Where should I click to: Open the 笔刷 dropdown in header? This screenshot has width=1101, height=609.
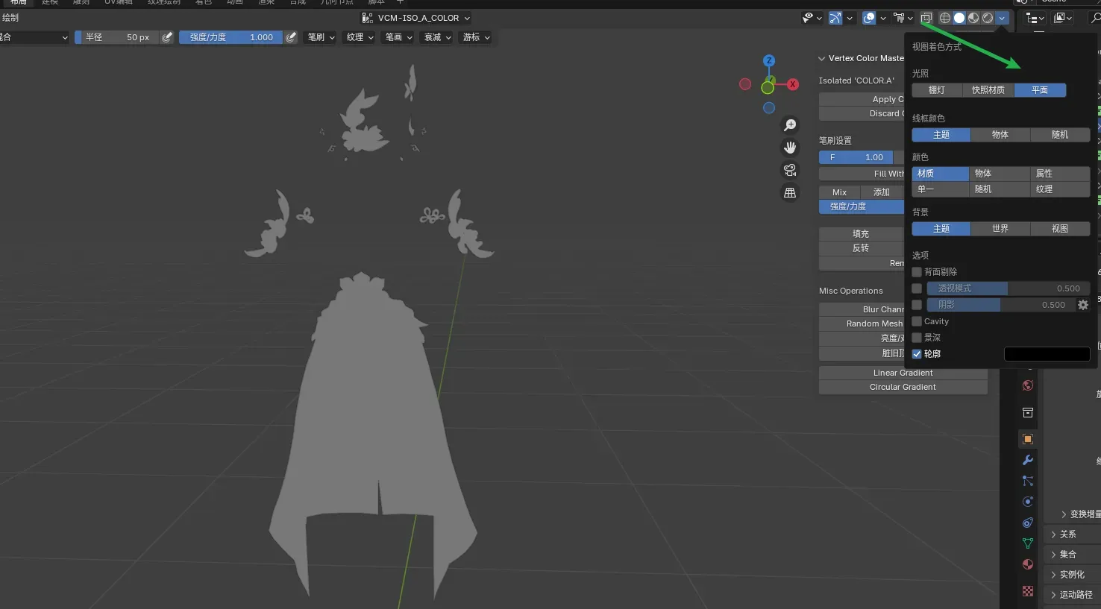click(x=321, y=37)
